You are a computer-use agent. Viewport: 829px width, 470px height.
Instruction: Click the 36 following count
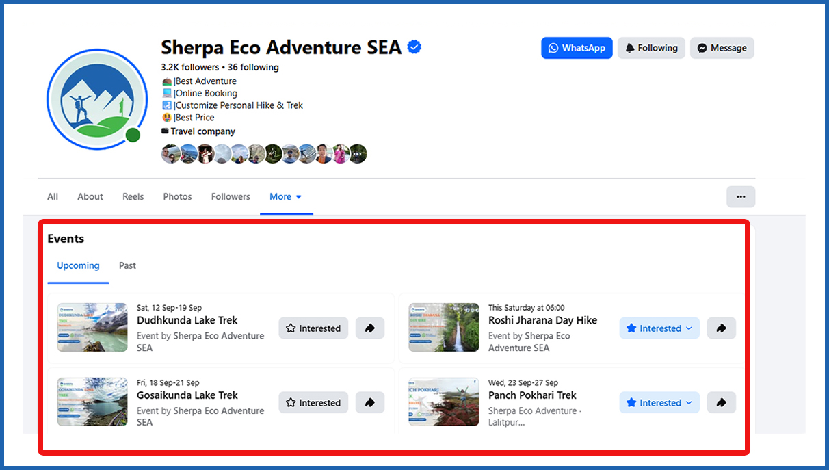253,67
